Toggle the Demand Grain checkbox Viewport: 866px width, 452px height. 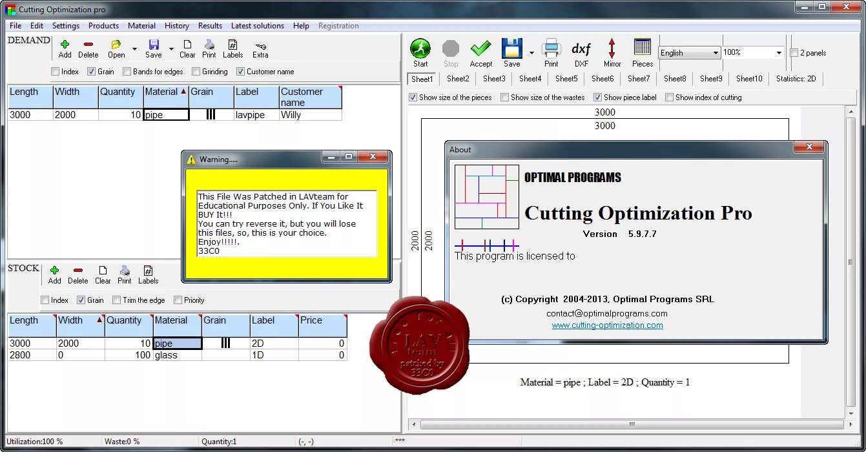[92, 72]
